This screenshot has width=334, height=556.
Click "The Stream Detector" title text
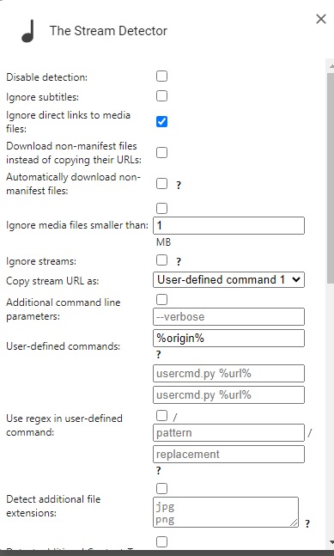[x=108, y=31]
